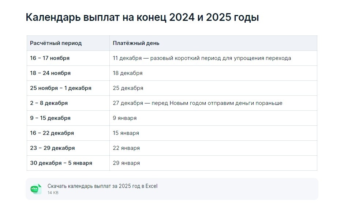Open the Excel download attachment icon
Screen dimensions: 340x212
click(x=36, y=188)
